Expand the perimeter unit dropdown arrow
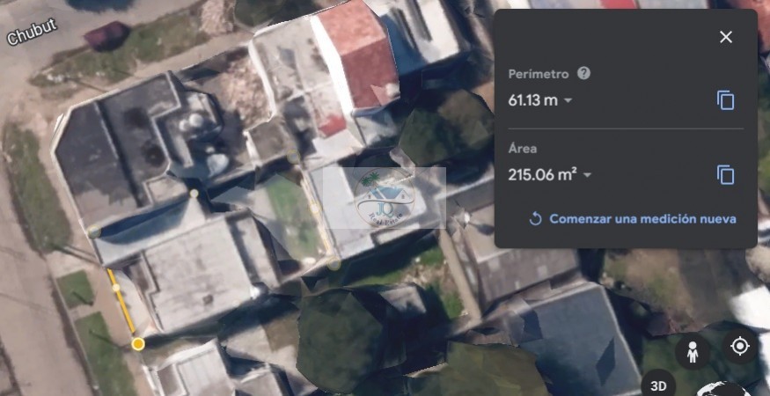770x396 pixels. click(568, 100)
